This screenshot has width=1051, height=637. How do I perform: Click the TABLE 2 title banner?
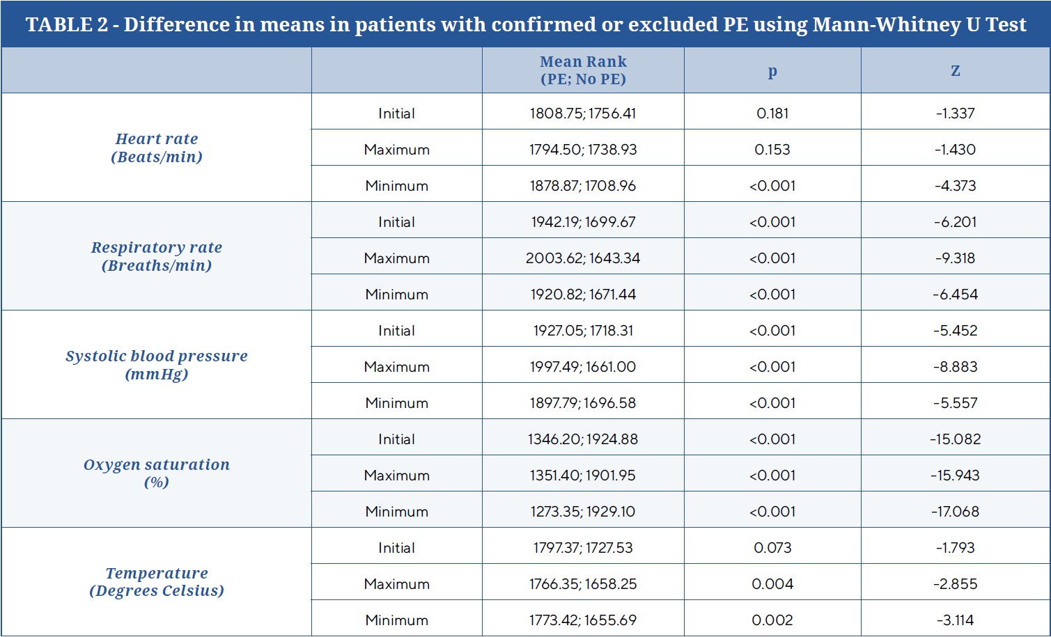(526, 24)
